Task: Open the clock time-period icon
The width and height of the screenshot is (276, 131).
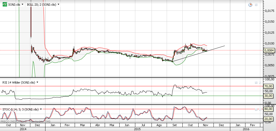Action: pyautogui.click(x=250, y=5)
